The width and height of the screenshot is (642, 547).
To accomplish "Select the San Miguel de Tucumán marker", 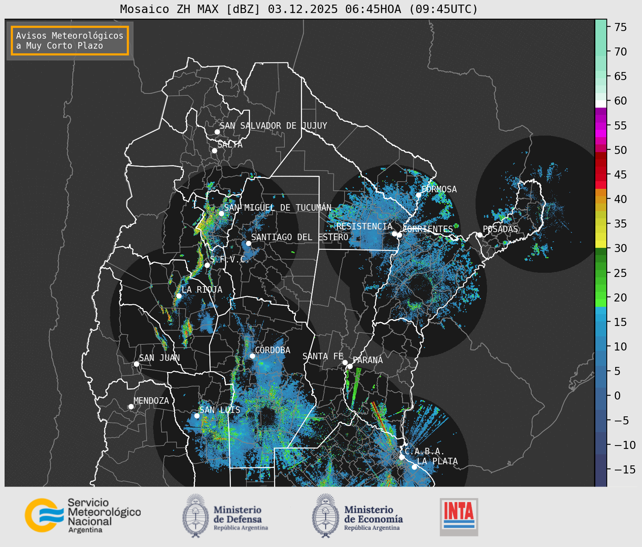I will 221,213.
